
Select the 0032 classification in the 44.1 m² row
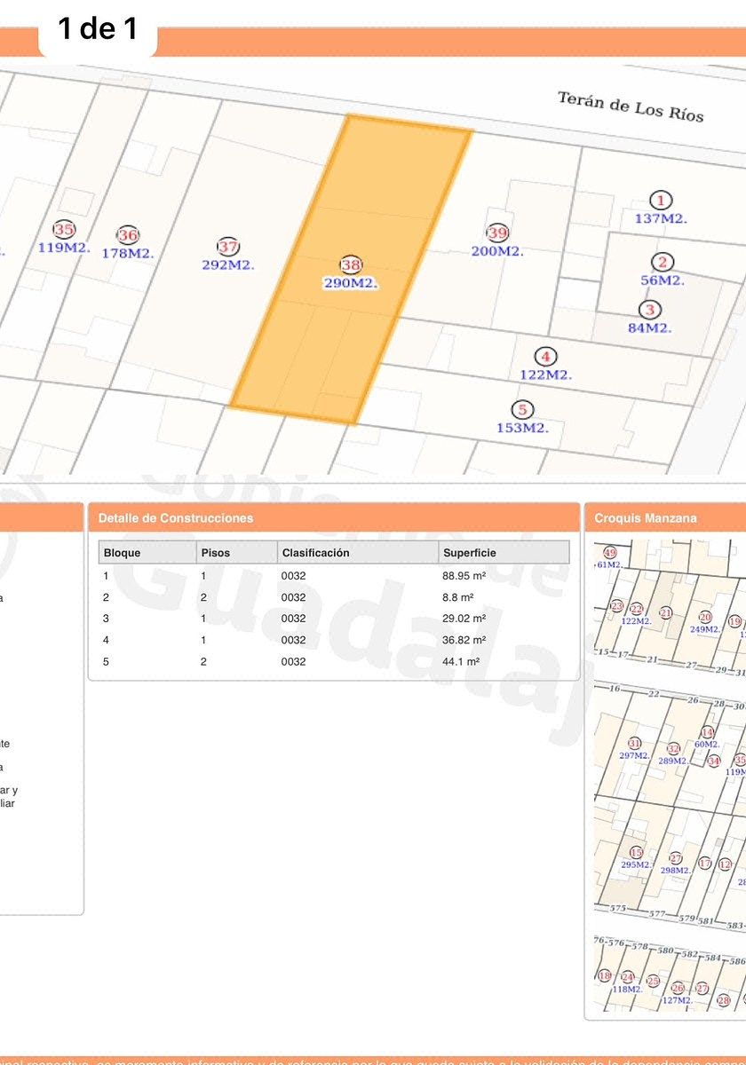[294, 661]
